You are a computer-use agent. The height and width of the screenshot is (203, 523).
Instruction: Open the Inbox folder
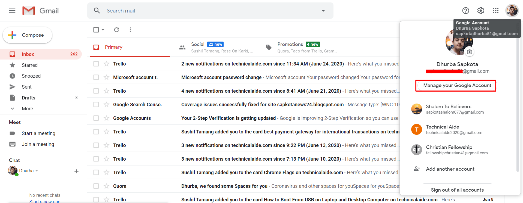tap(41, 54)
